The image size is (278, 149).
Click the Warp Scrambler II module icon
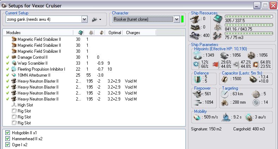click(14, 63)
